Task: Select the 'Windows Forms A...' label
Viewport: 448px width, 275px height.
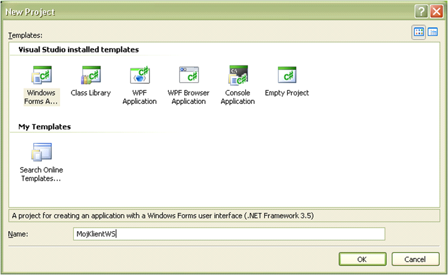Action: [41, 97]
